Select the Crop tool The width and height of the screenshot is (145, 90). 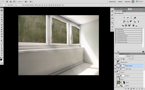[2, 20]
